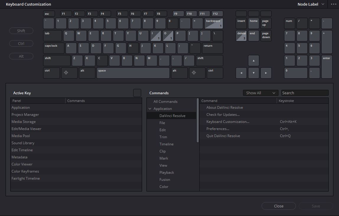Click the I key on virtual keyboard

coord(155,36)
